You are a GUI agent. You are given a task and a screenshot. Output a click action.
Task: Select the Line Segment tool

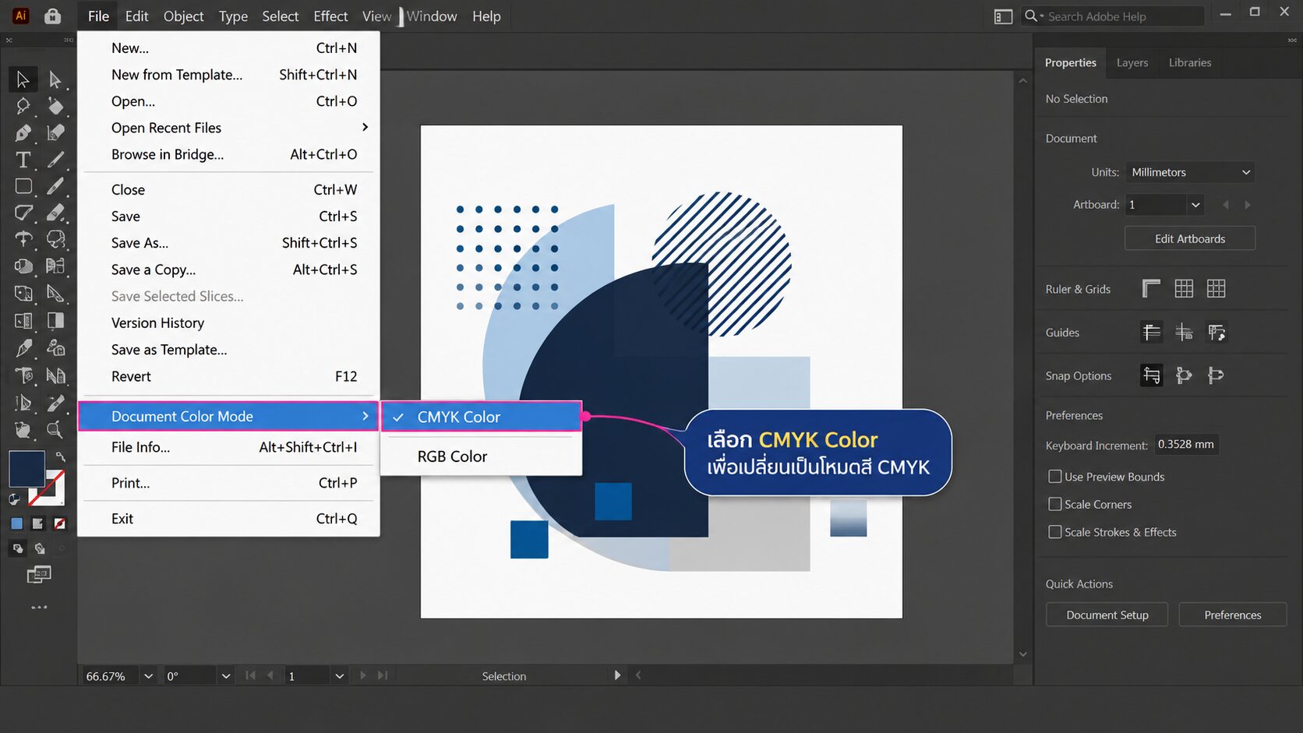click(55, 160)
